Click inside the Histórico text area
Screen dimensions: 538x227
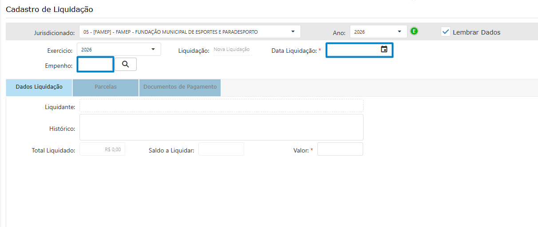(x=221, y=127)
